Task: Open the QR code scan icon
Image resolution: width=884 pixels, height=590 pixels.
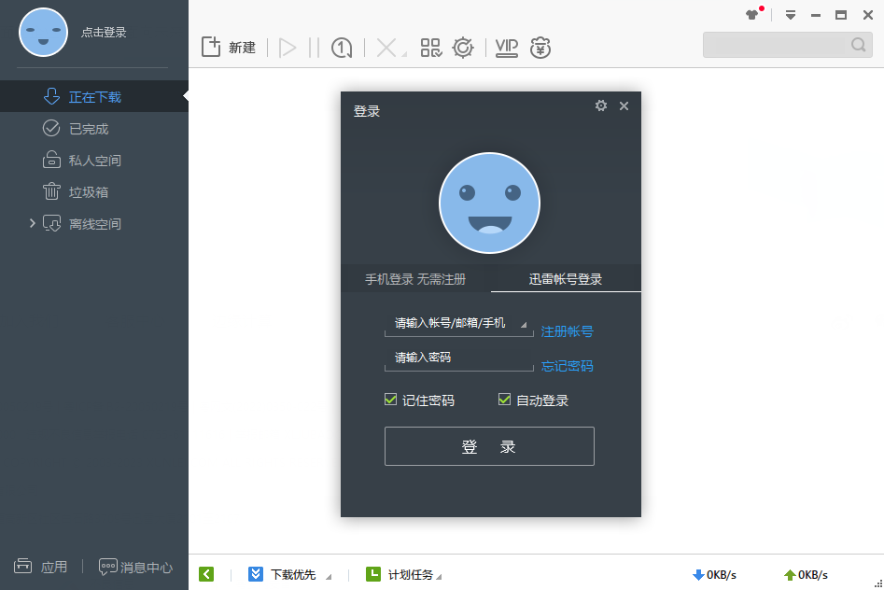Action: [x=431, y=47]
